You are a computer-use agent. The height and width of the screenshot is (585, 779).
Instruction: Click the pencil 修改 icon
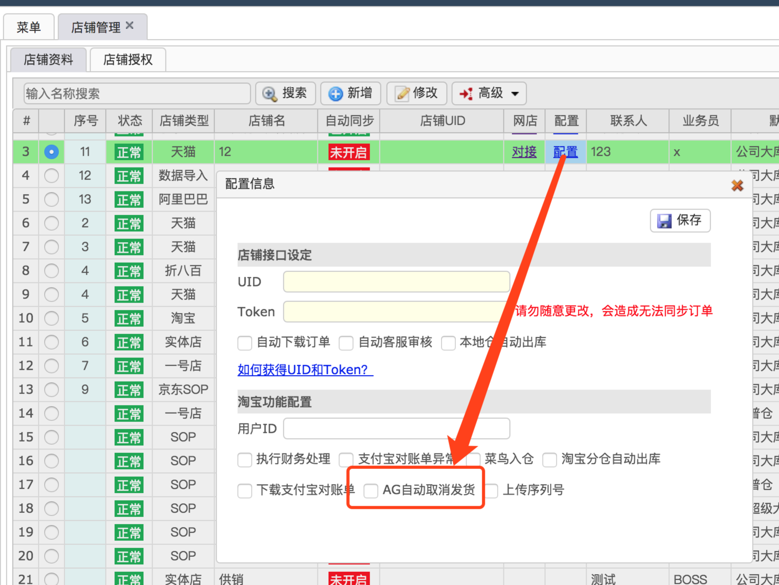coord(402,94)
